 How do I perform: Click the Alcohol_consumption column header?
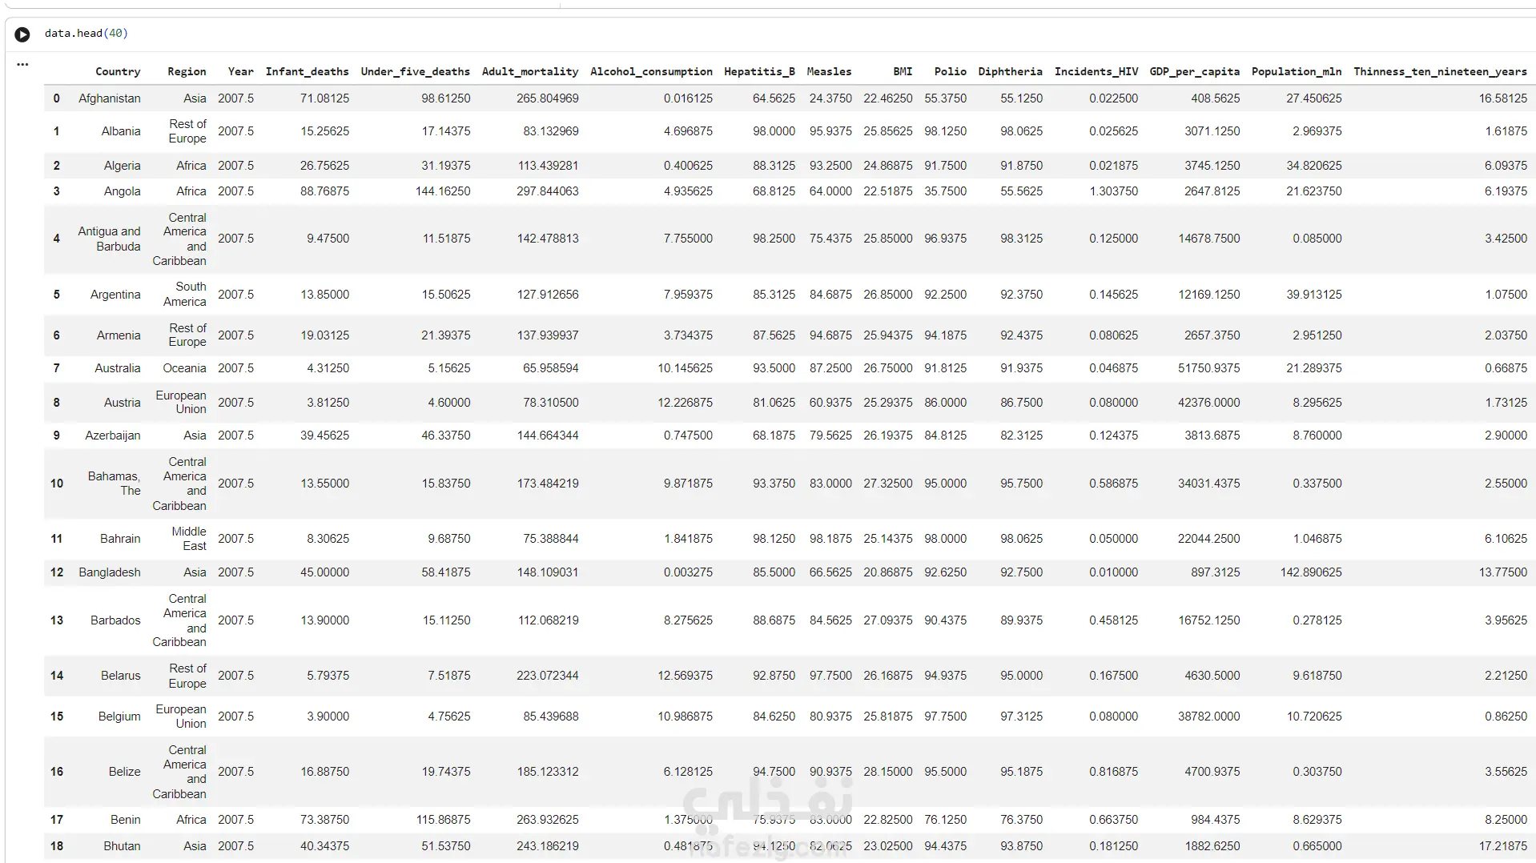(651, 71)
